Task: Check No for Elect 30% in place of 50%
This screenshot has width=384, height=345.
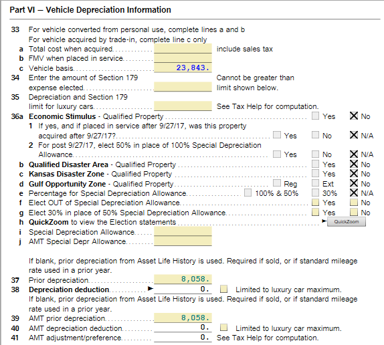Action: (x=354, y=212)
